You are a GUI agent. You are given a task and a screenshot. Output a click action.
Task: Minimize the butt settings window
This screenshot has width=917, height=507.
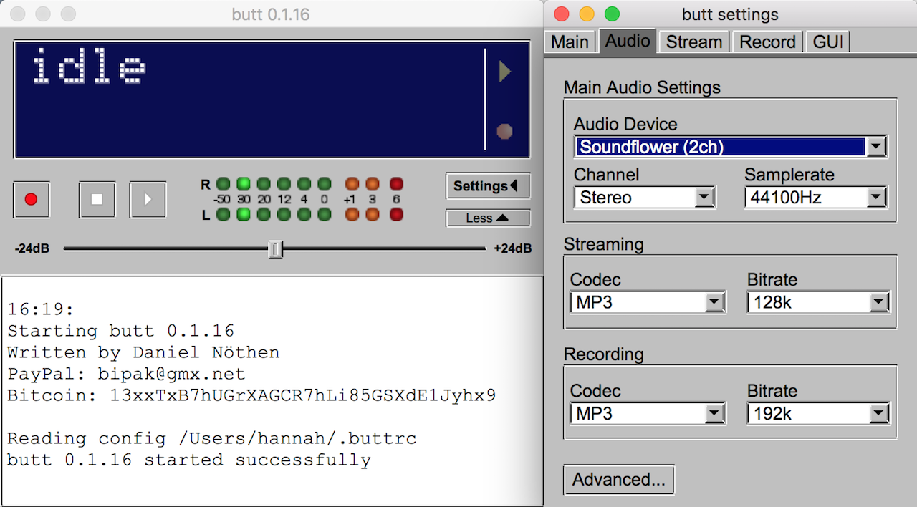pos(587,14)
